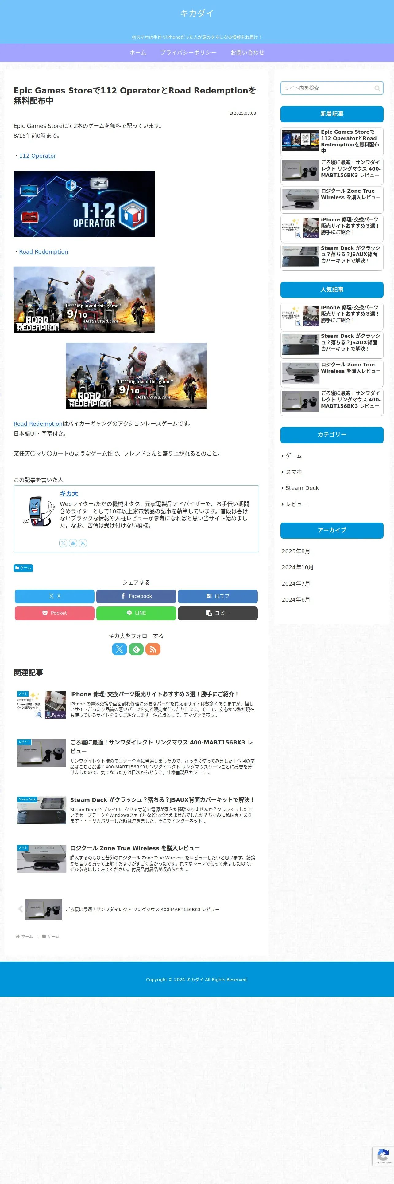Open お問い合わせ menu item

tap(247, 53)
